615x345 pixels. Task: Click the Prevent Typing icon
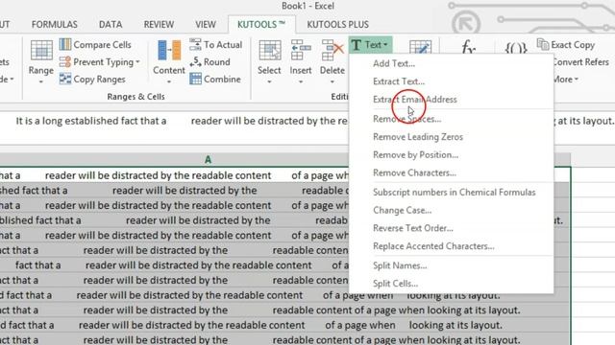click(x=65, y=61)
